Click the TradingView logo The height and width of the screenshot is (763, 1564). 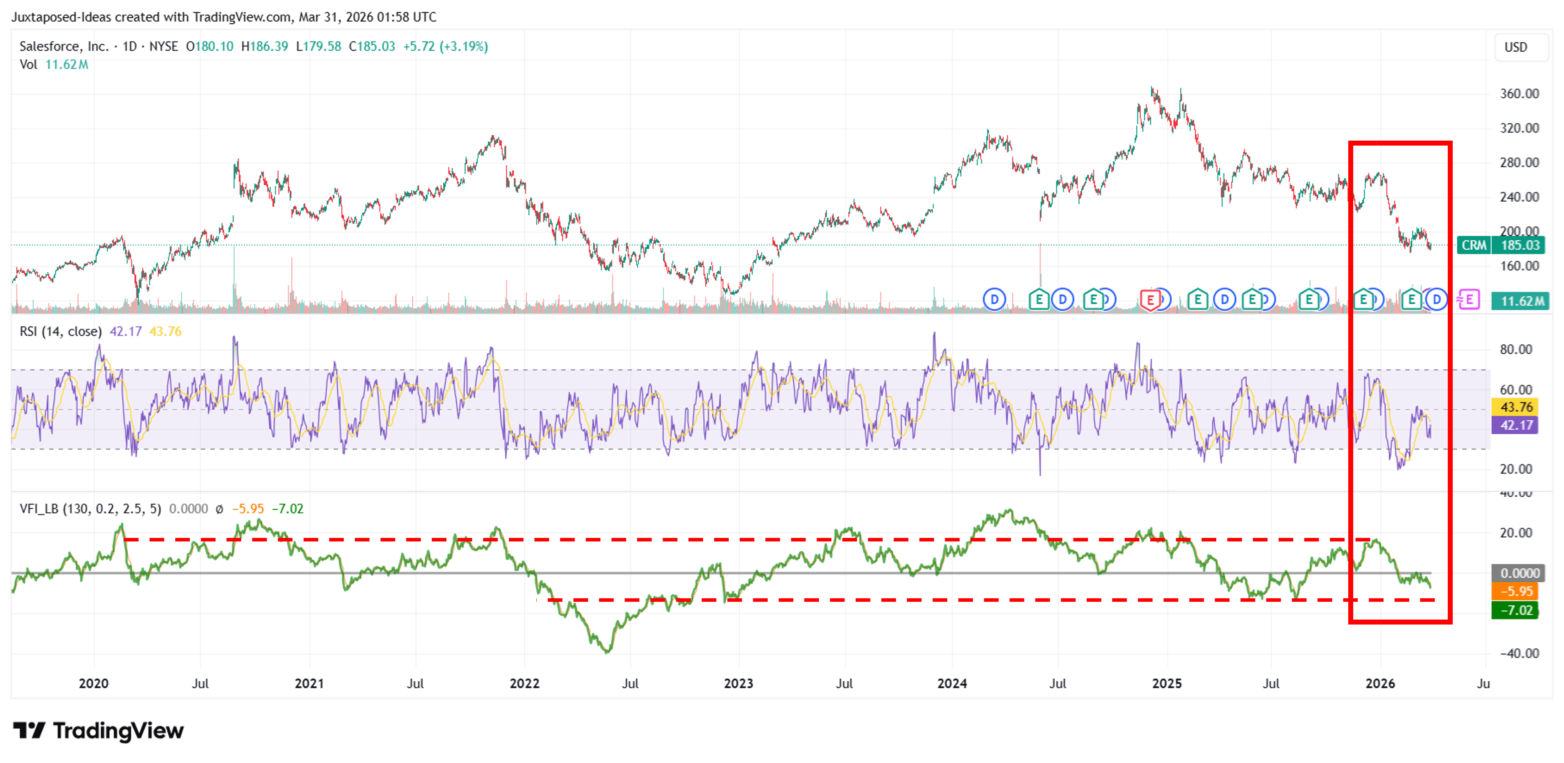click(x=98, y=731)
